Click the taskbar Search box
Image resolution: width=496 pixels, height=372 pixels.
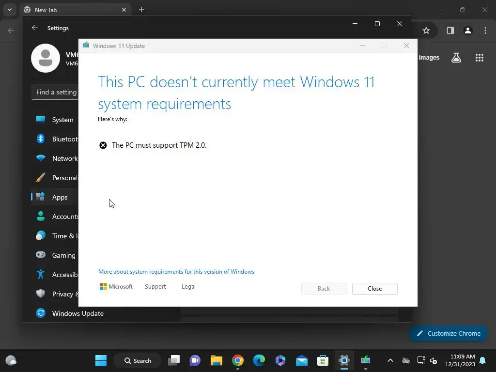(138, 360)
